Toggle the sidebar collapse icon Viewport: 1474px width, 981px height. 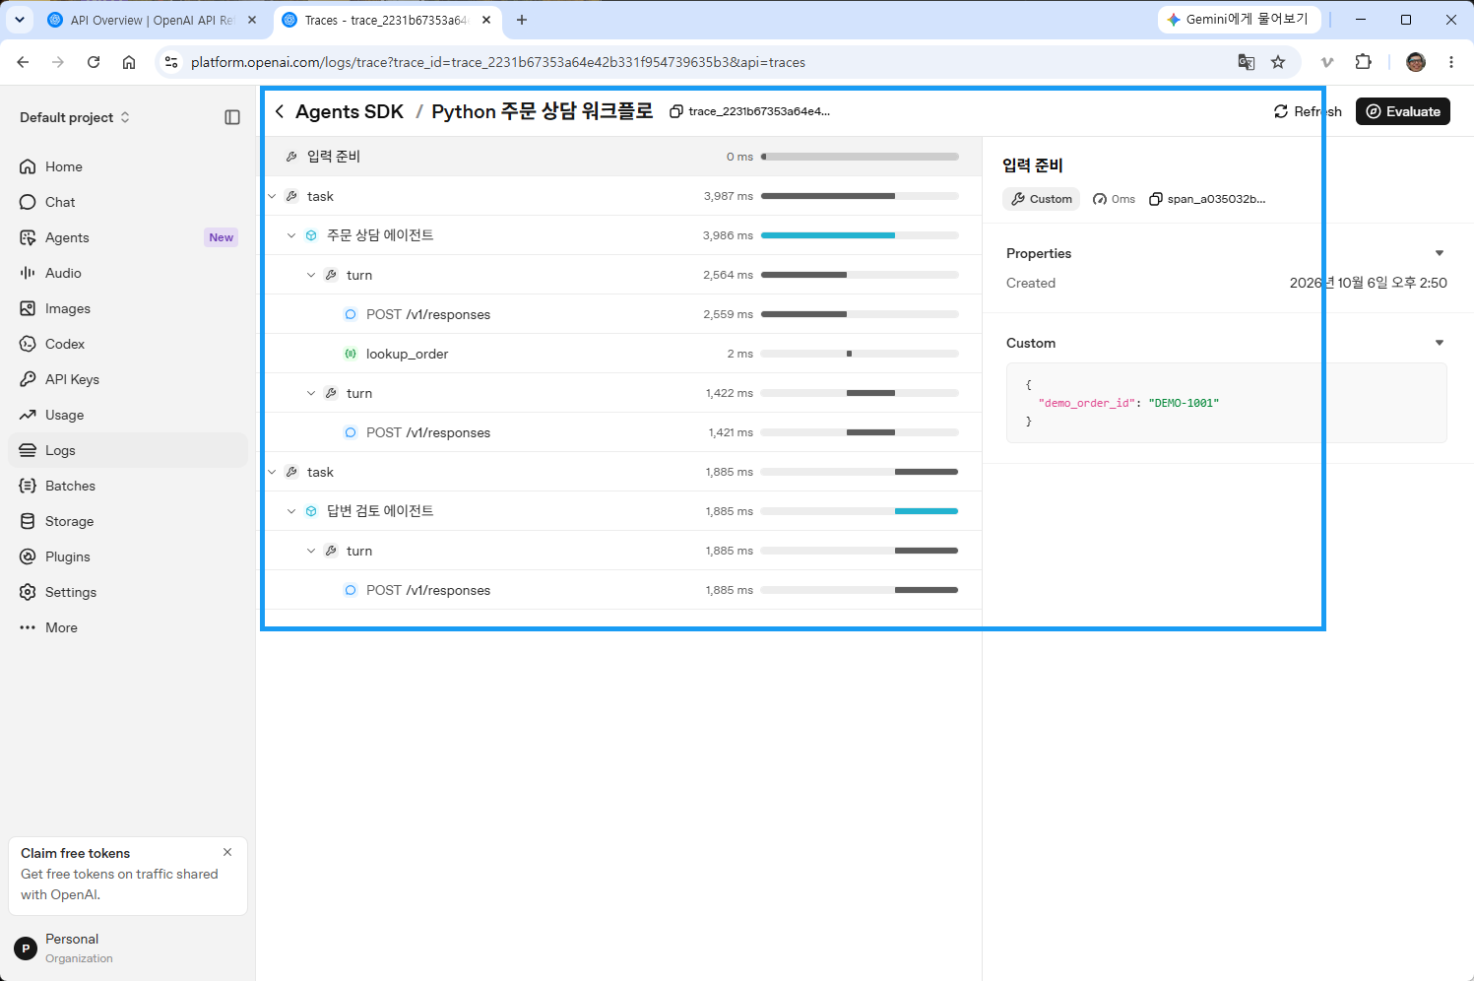(x=232, y=117)
